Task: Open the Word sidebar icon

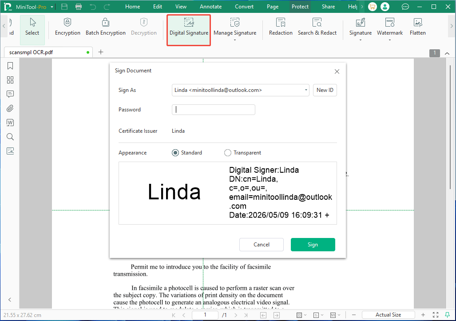Action: pyautogui.click(x=10, y=123)
